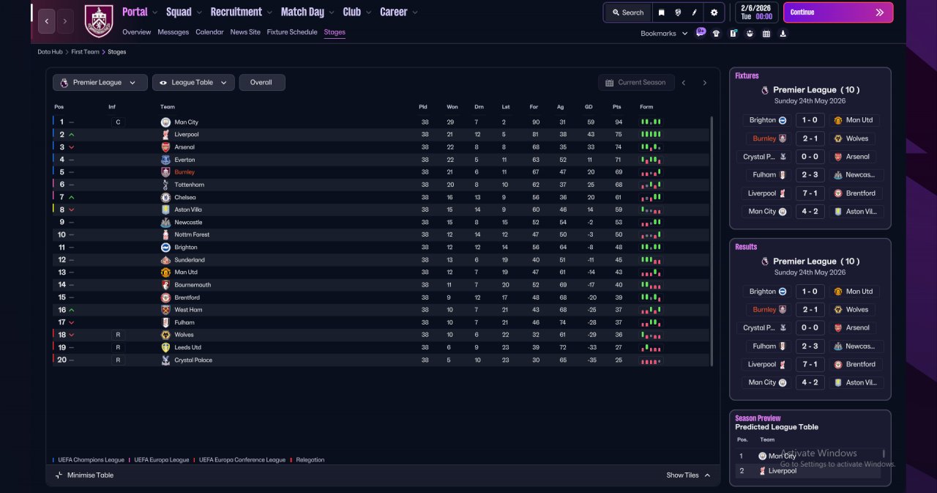Click the pencil edit icon

696,12
